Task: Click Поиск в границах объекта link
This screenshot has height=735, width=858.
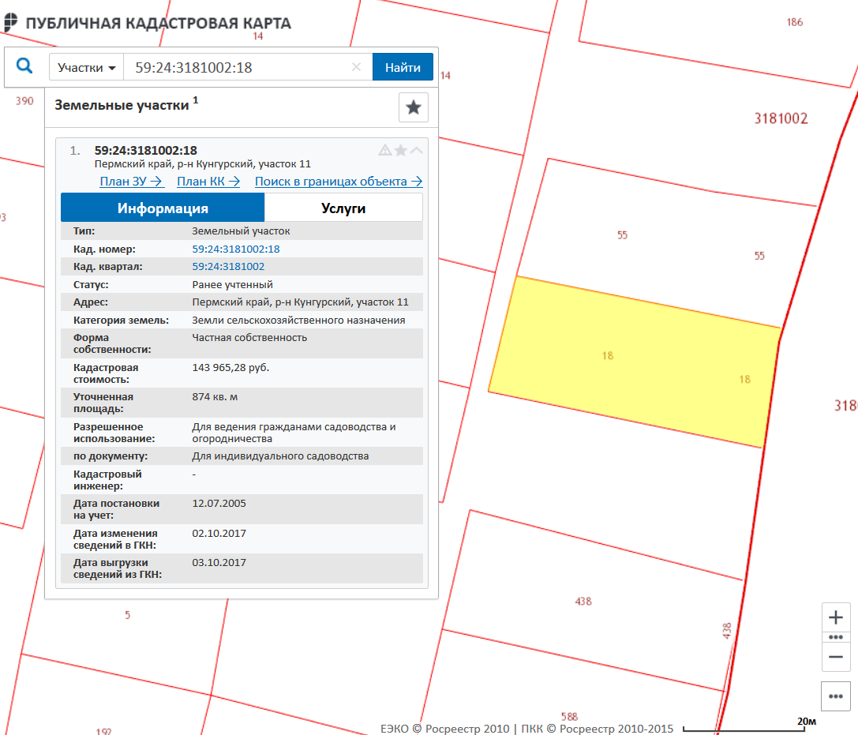Action: (x=339, y=181)
